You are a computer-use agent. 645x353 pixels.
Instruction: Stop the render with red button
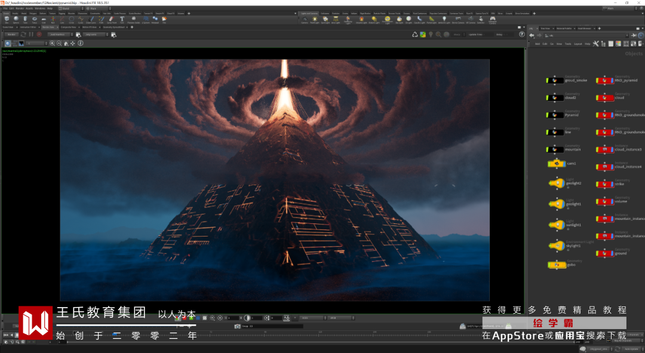(x=39, y=35)
